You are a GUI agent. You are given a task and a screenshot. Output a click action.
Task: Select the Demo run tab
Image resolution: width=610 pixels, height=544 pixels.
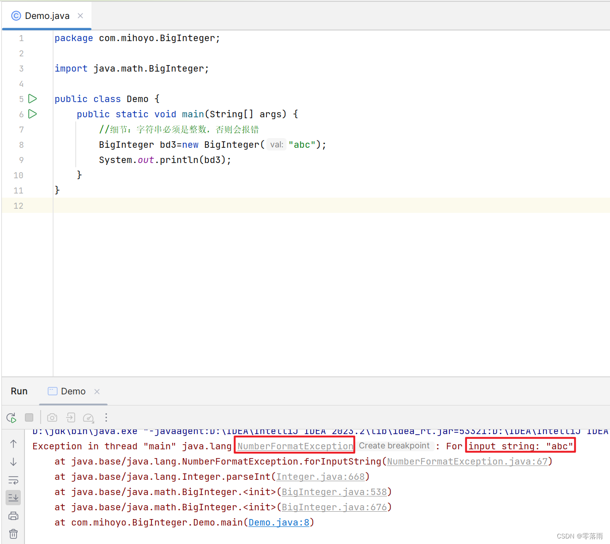(x=73, y=391)
